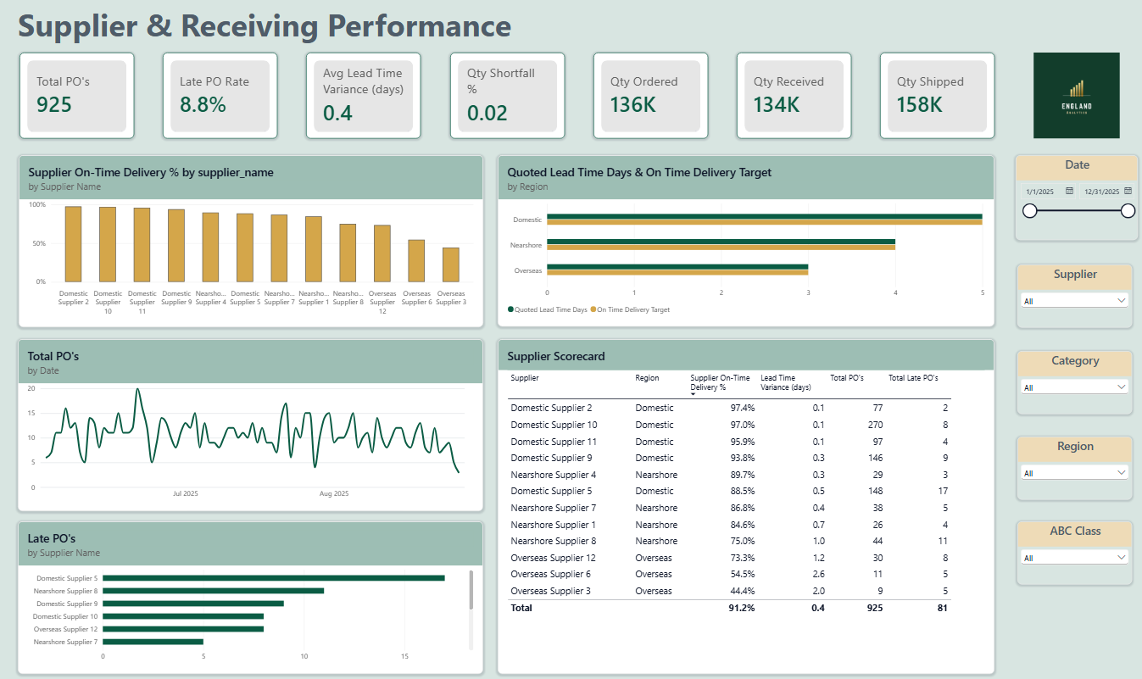Select the Overseas Supplier 3 on-time delivery column

coord(450,264)
